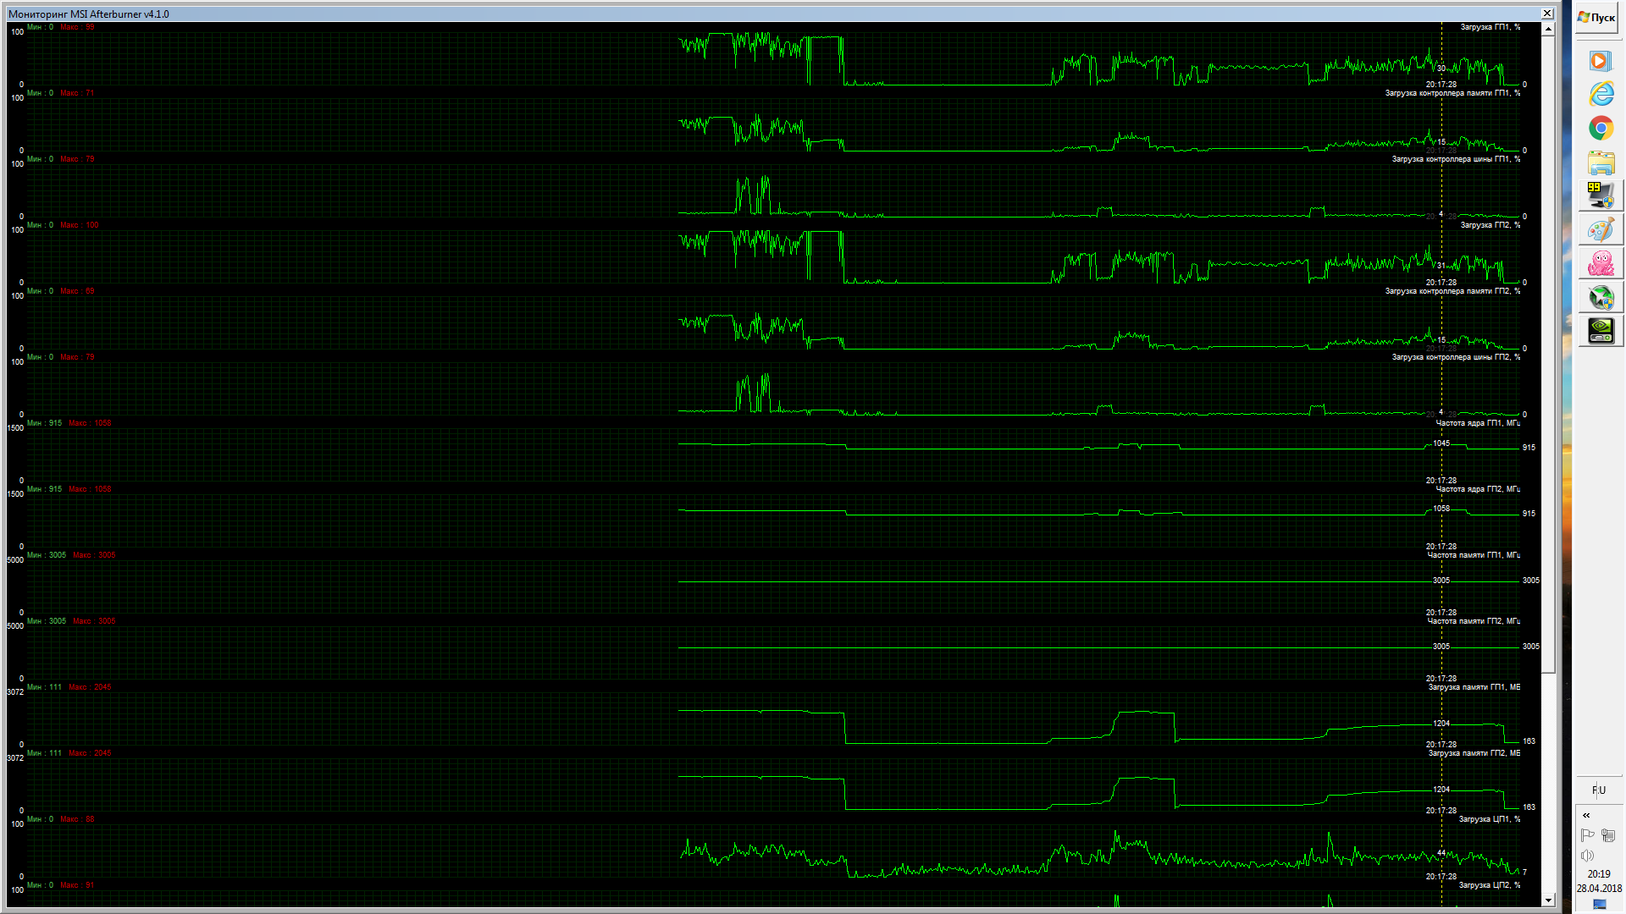Click the scrollbar down arrow
The image size is (1626, 914).
pyautogui.click(x=1548, y=900)
